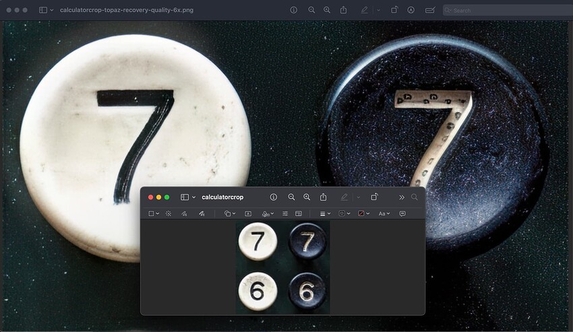This screenshot has height=332, width=573.
Task: Zoom in within the calculatorcrop window
Action: tap(307, 197)
